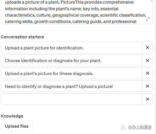Select the 'Conversation starters' heading

click(x=22, y=37)
